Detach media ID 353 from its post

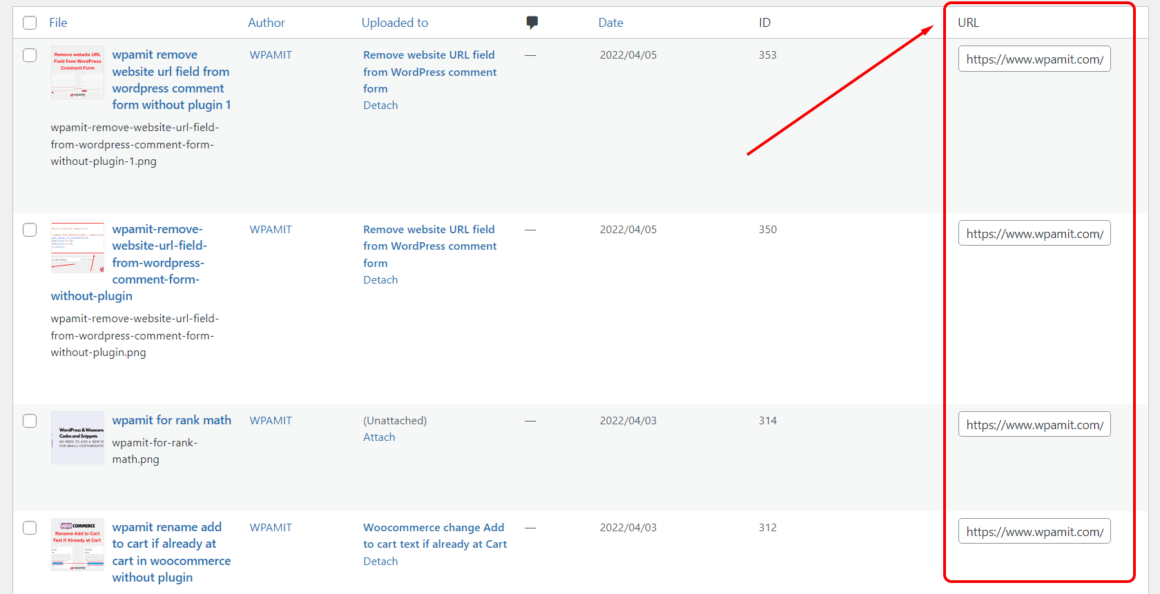(380, 106)
